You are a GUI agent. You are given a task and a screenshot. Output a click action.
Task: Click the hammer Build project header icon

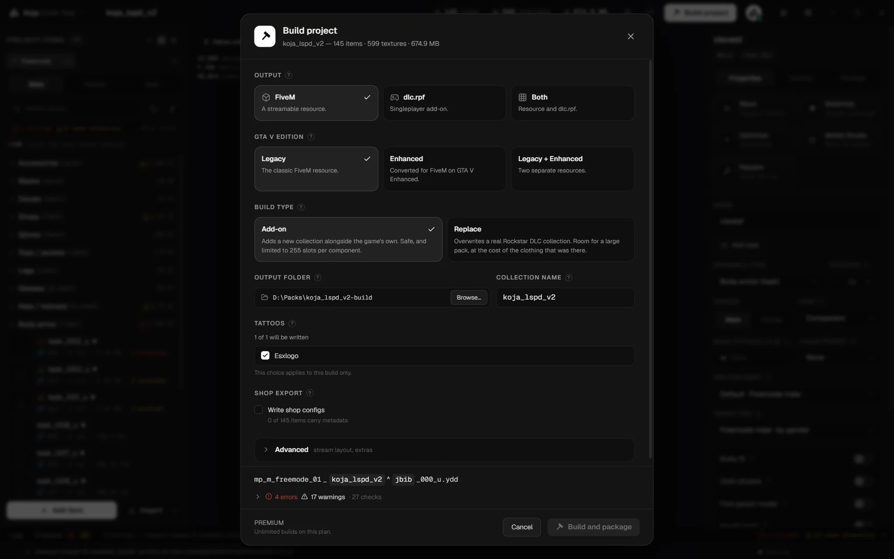[265, 36]
